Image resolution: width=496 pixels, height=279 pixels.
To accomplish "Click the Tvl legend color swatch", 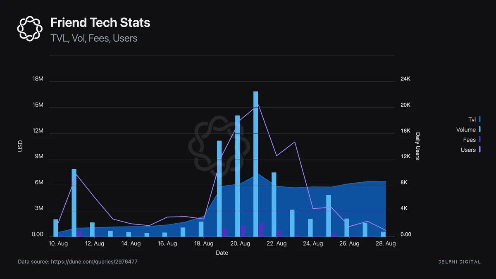I will 480,119.
